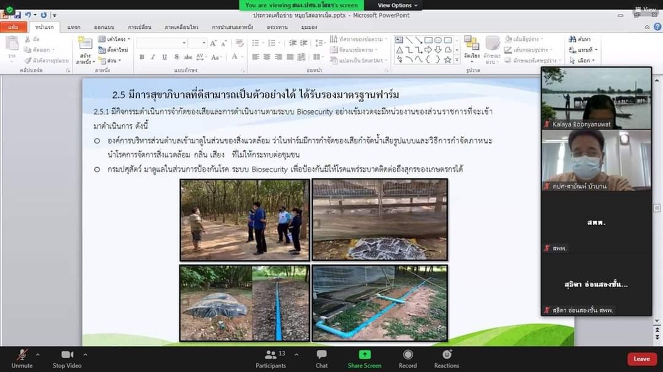This screenshot has height=372, width=663.
Task: Toggle text Shadow formatting
Action: coord(176,57)
